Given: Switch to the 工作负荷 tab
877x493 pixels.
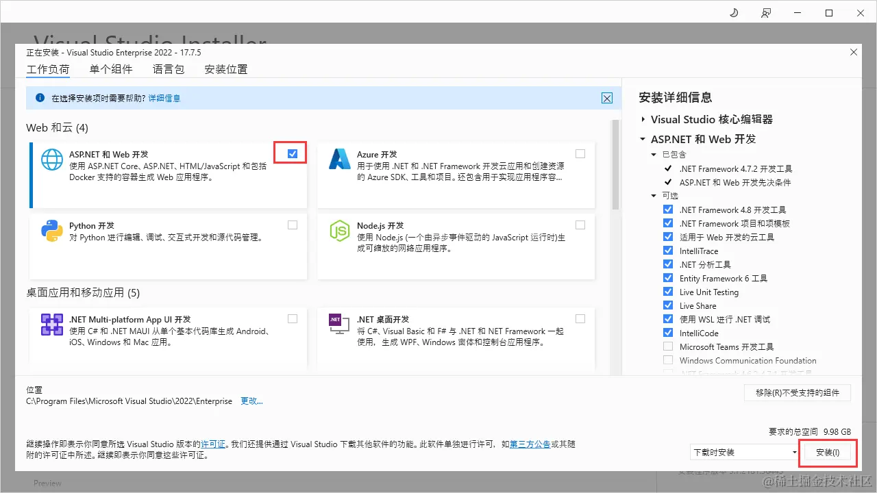Looking at the screenshot, I should (x=48, y=69).
